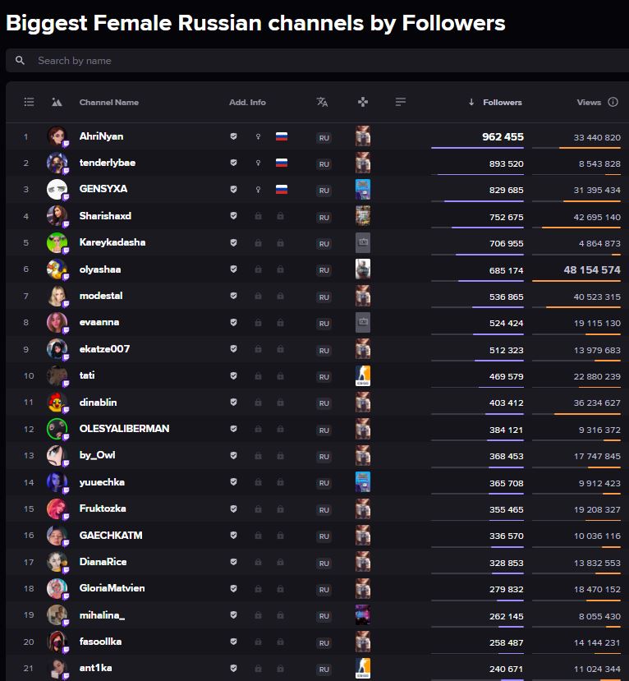
Task: Open OLESYALIBERMAN channel link
Action: [x=124, y=429]
